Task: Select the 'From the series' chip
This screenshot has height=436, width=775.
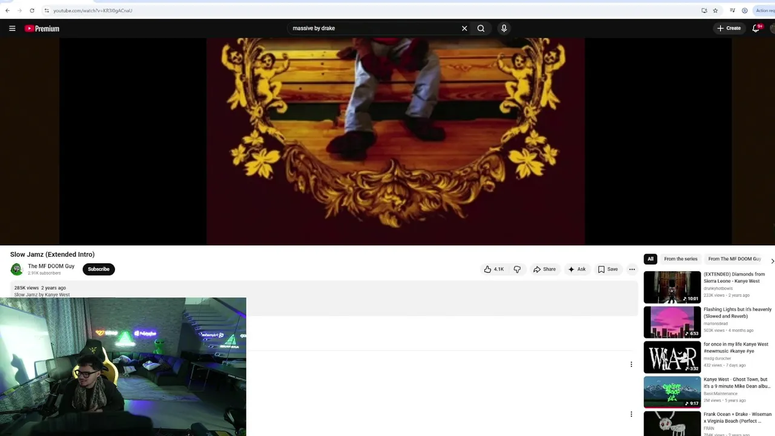Action: (x=681, y=259)
